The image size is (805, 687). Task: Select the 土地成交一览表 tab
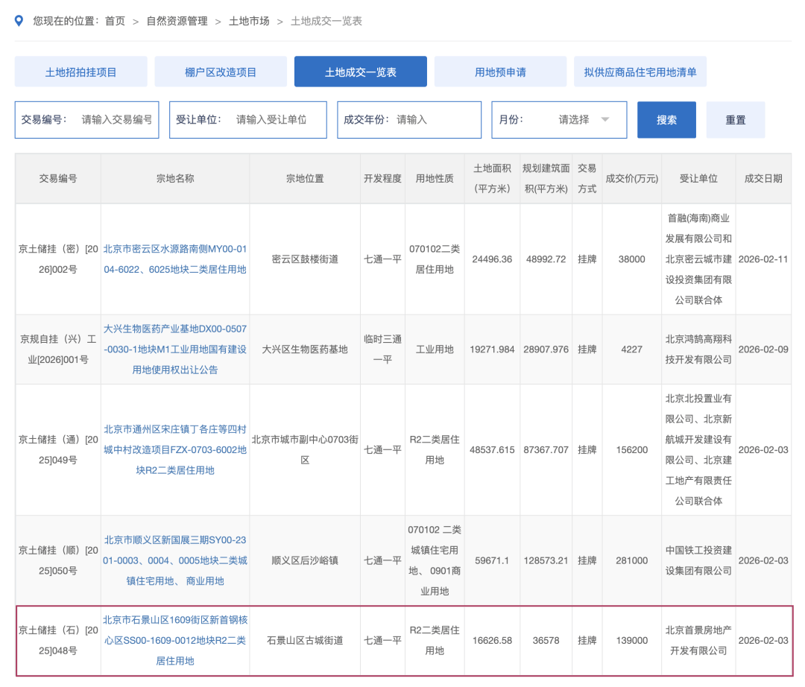coord(360,72)
